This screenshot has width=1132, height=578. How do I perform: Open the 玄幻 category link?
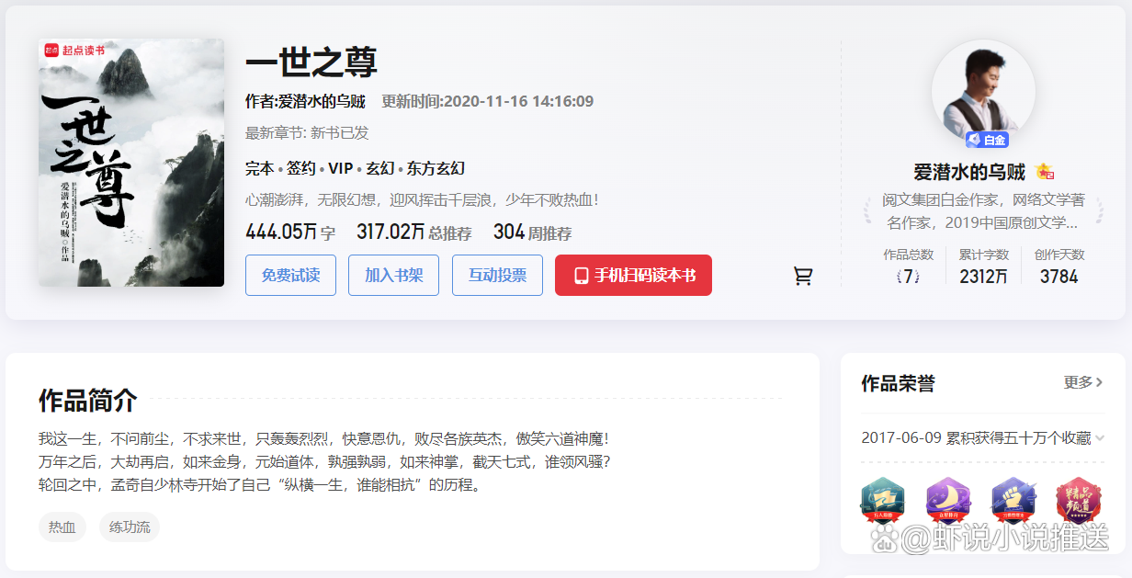[x=380, y=168]
